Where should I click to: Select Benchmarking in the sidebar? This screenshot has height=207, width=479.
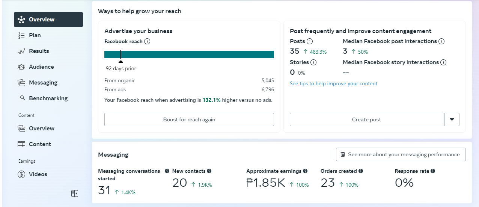[x=48, y=98]
